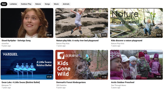Switch to the Lullabies filter chip
The width and height of the screenshot is (164, 95).
tap(13, 4)
